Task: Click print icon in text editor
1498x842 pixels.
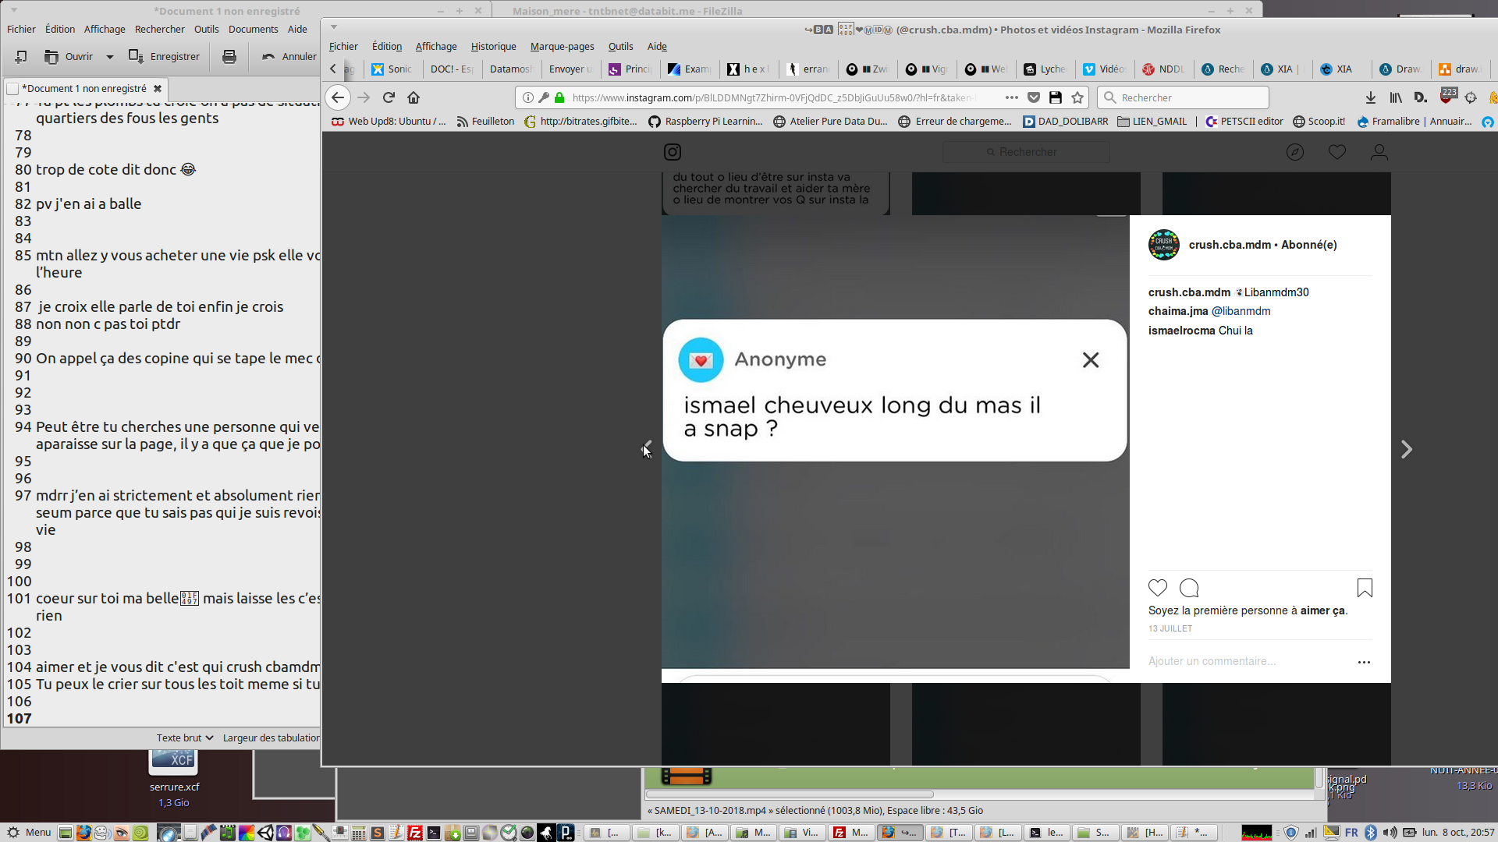Action: 229,56
